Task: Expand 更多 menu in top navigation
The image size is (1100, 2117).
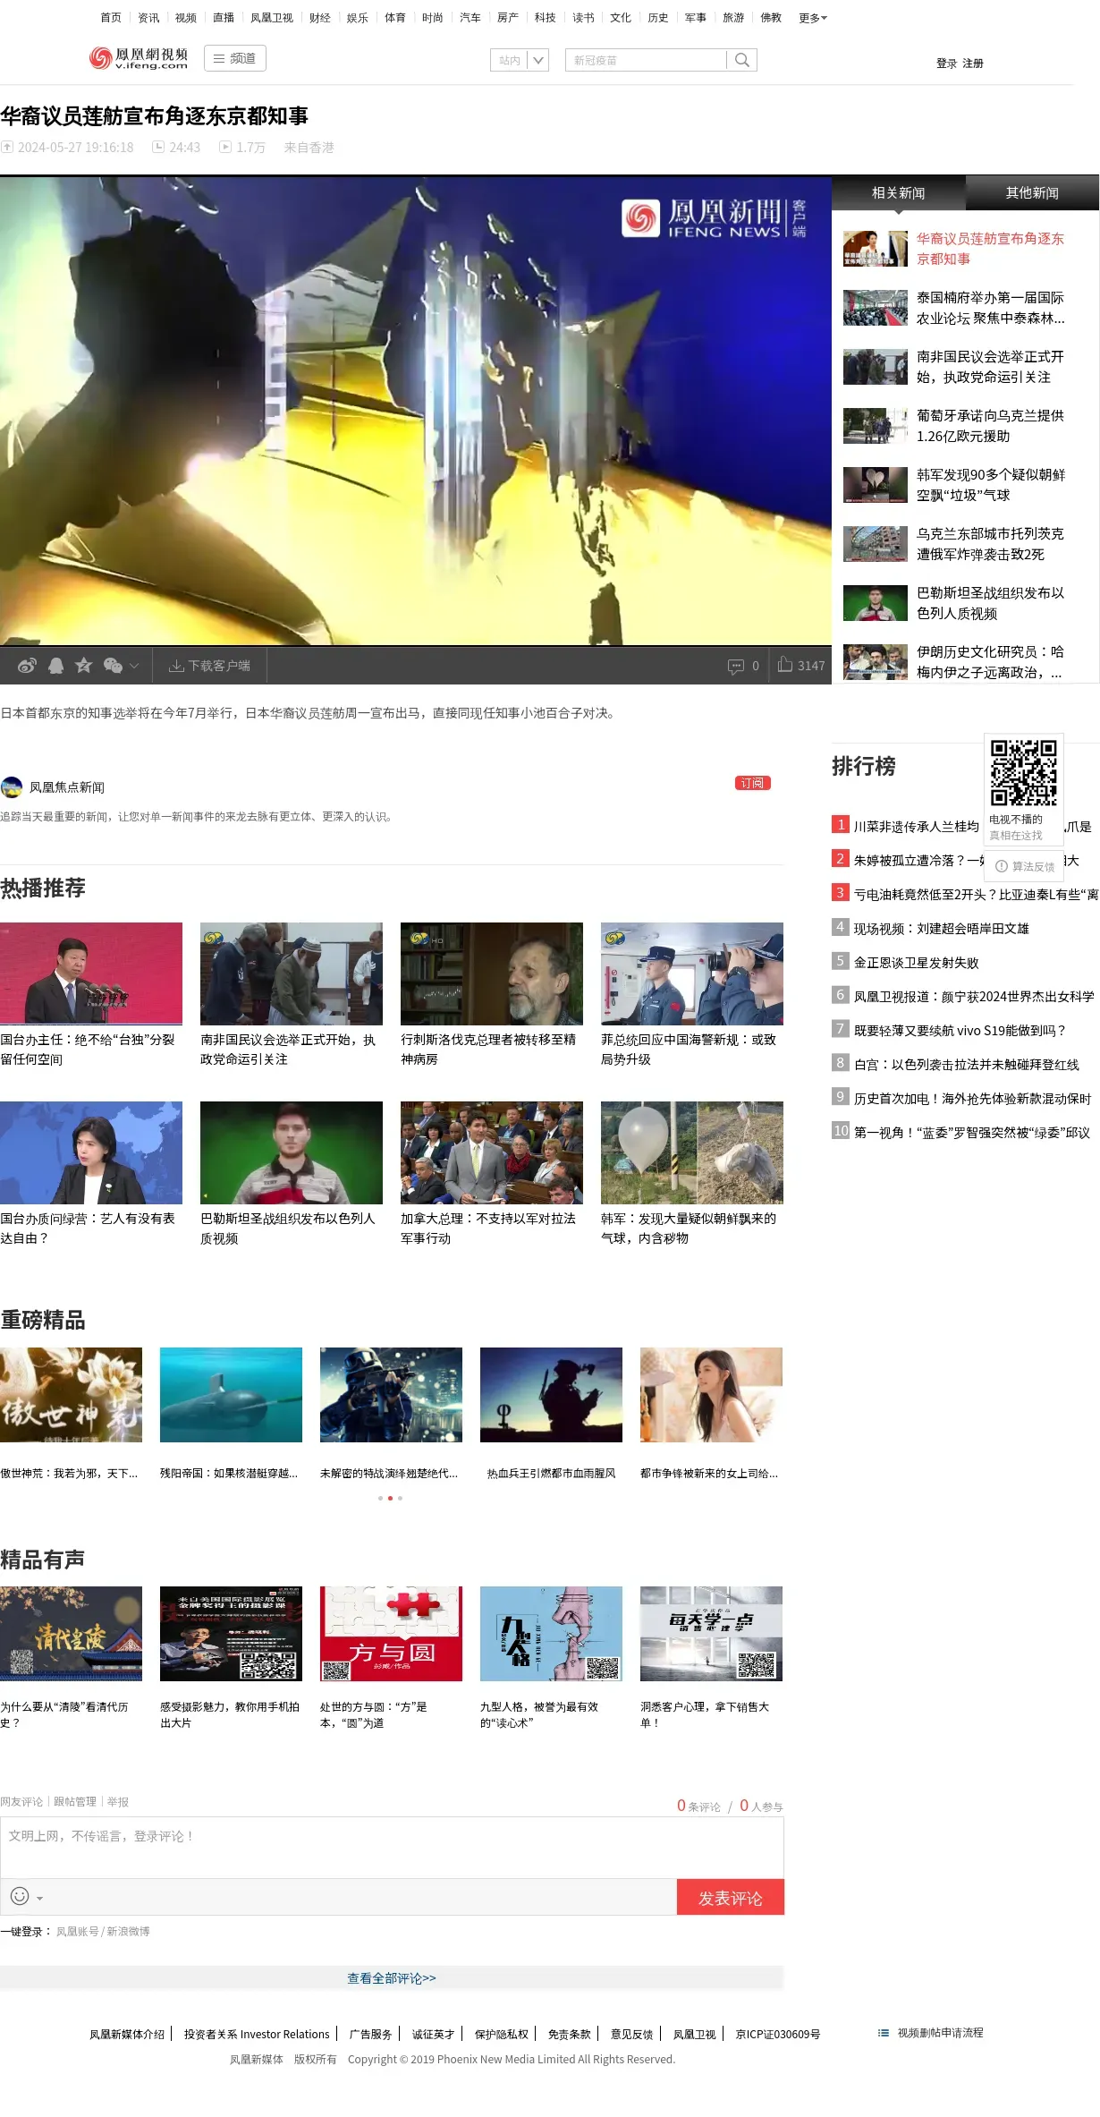Action: 813,18
